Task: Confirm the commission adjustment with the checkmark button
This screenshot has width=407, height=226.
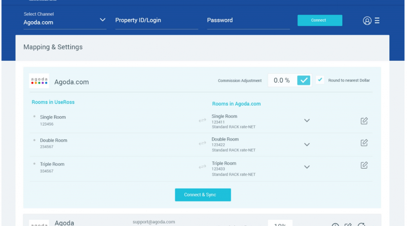Action: (x=304, y=80)
